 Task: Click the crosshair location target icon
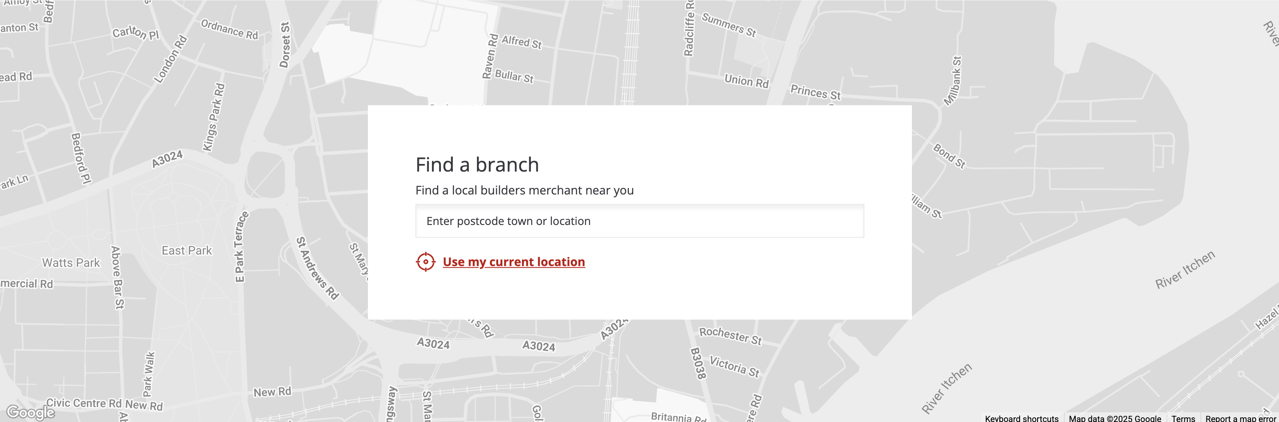(x=426, y=262)
